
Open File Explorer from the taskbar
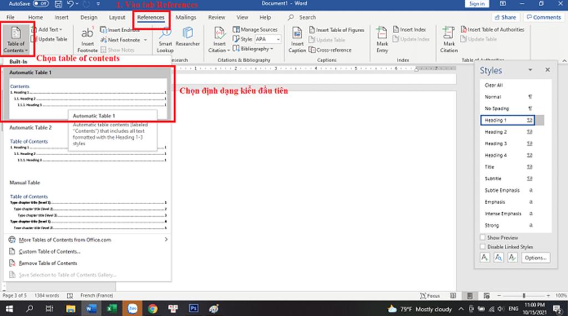[70, 309]
